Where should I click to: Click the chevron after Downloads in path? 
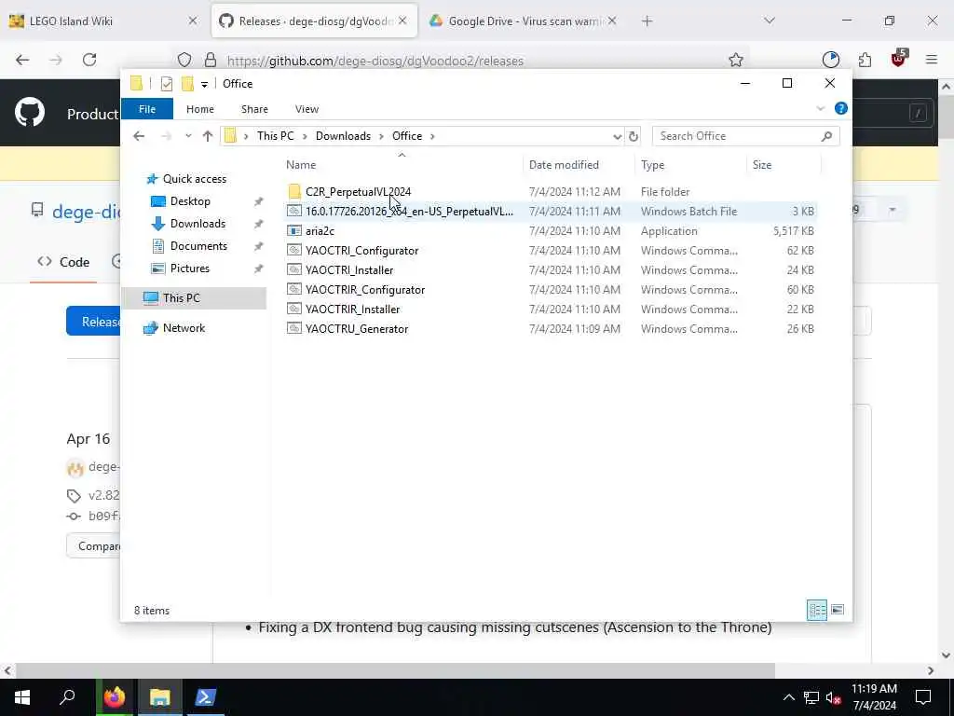[381, 136]
